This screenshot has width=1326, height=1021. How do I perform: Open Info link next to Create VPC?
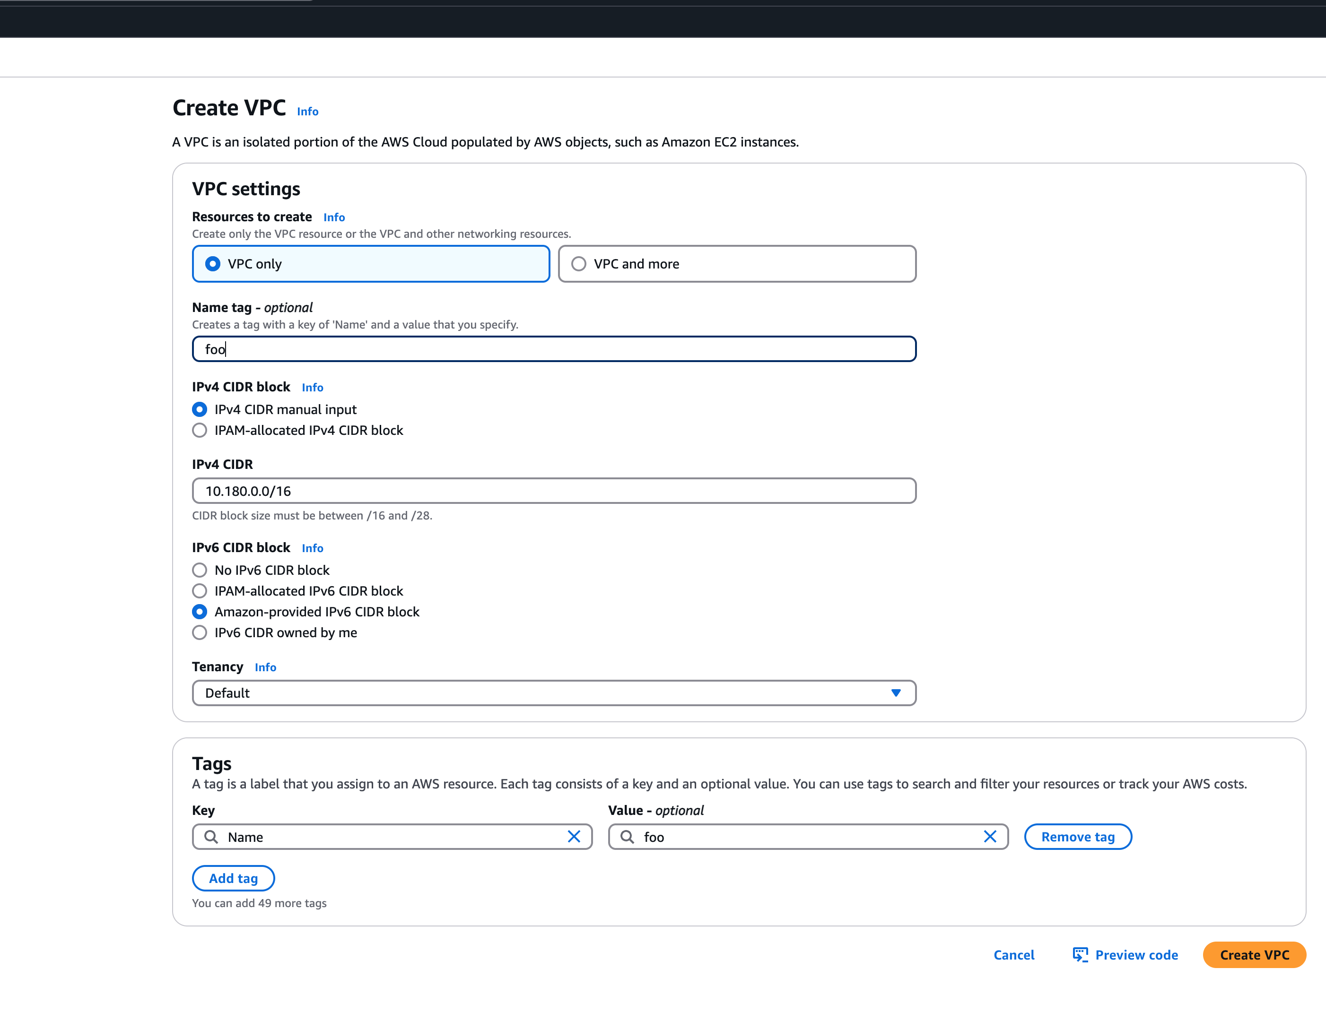[x=307, y=111]
